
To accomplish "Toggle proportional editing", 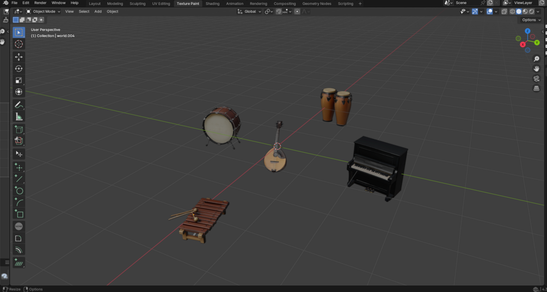I will tap(297, 11).
